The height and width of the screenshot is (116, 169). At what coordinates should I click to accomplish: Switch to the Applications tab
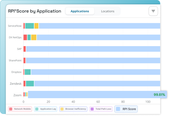[x=80, y=11]
